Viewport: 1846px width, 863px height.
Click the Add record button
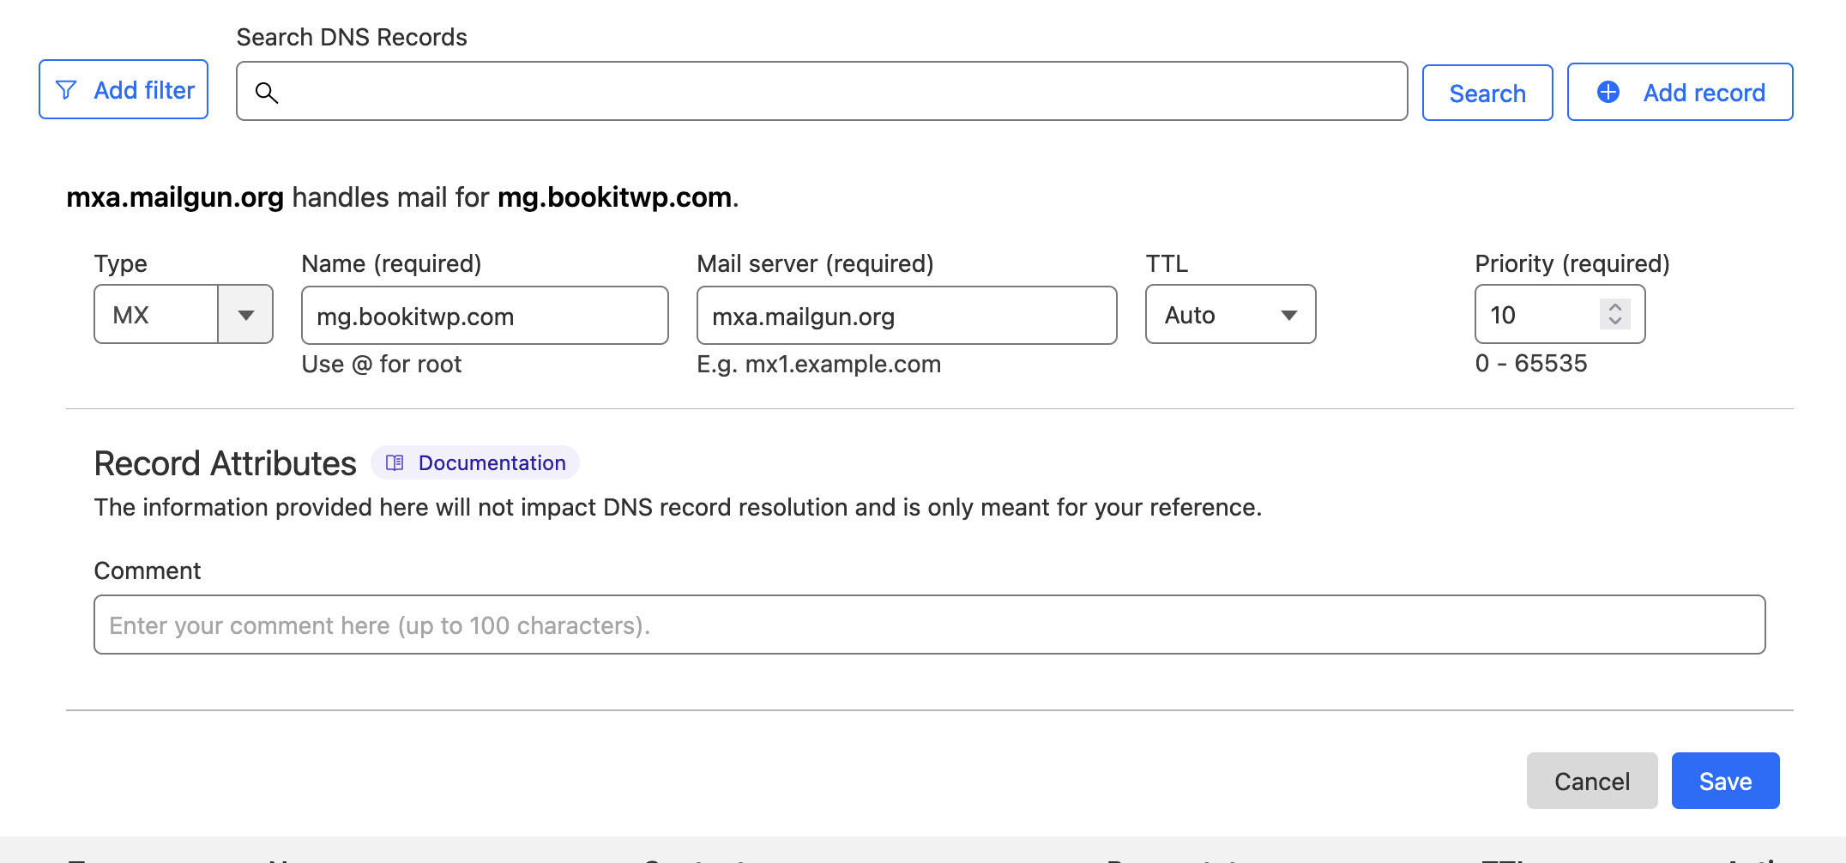click(x=1679, y=92)
